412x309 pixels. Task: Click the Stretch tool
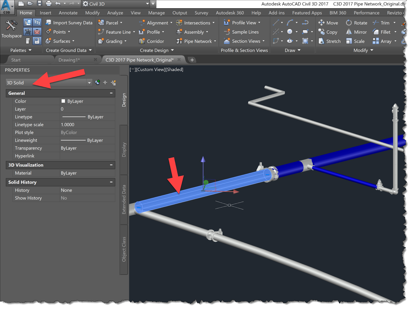pos(329,41)
